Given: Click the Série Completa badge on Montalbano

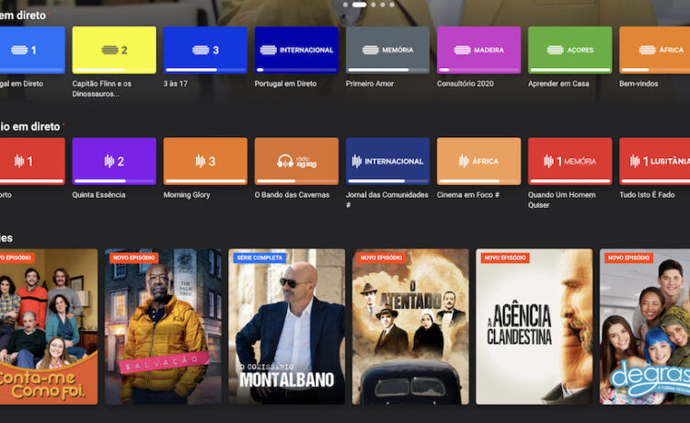Looking at the screenshot, I should point(259,257).
